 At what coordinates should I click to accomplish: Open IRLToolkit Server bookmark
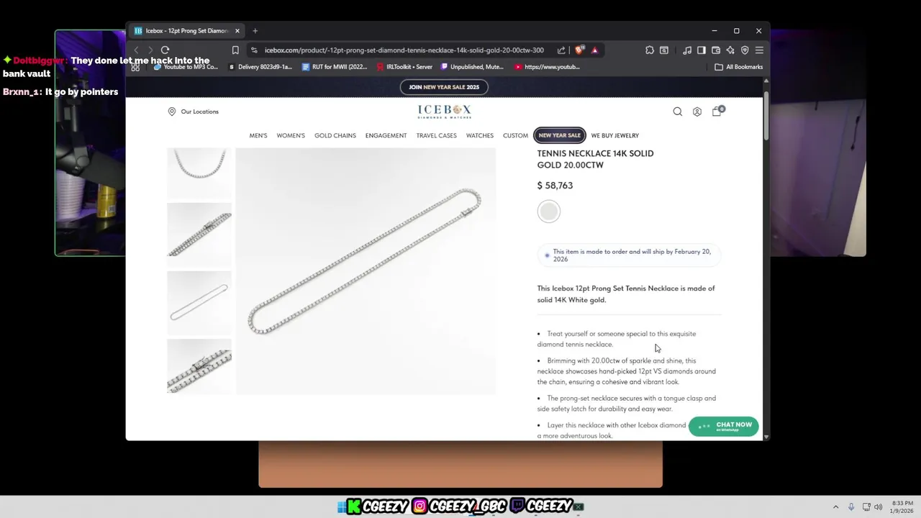(404, 67)
